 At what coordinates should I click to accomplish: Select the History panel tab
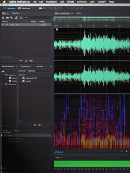(x=5, y=131)
